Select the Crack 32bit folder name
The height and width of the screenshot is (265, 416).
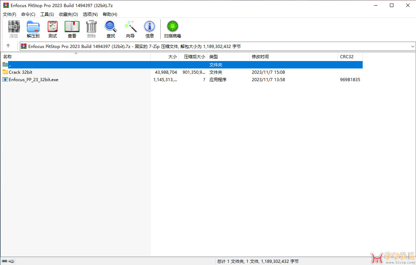[x=21, y=72]
